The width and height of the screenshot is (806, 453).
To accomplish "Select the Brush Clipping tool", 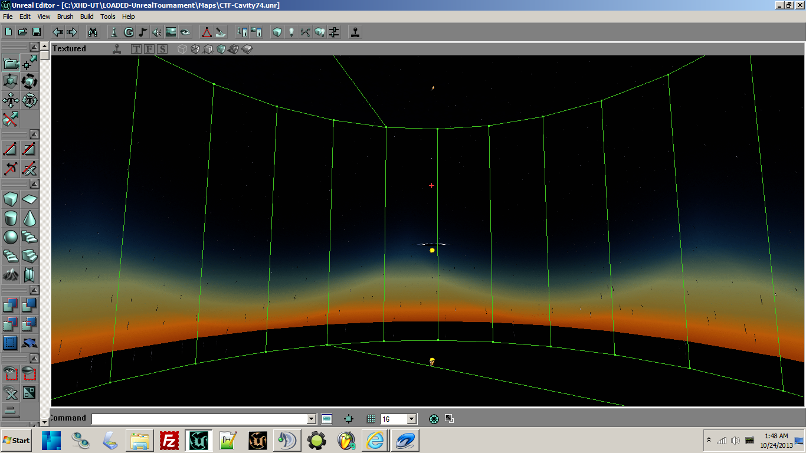I will [11, 119].
